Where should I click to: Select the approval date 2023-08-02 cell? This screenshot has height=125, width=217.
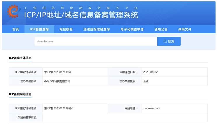click(x=150, y=72)
